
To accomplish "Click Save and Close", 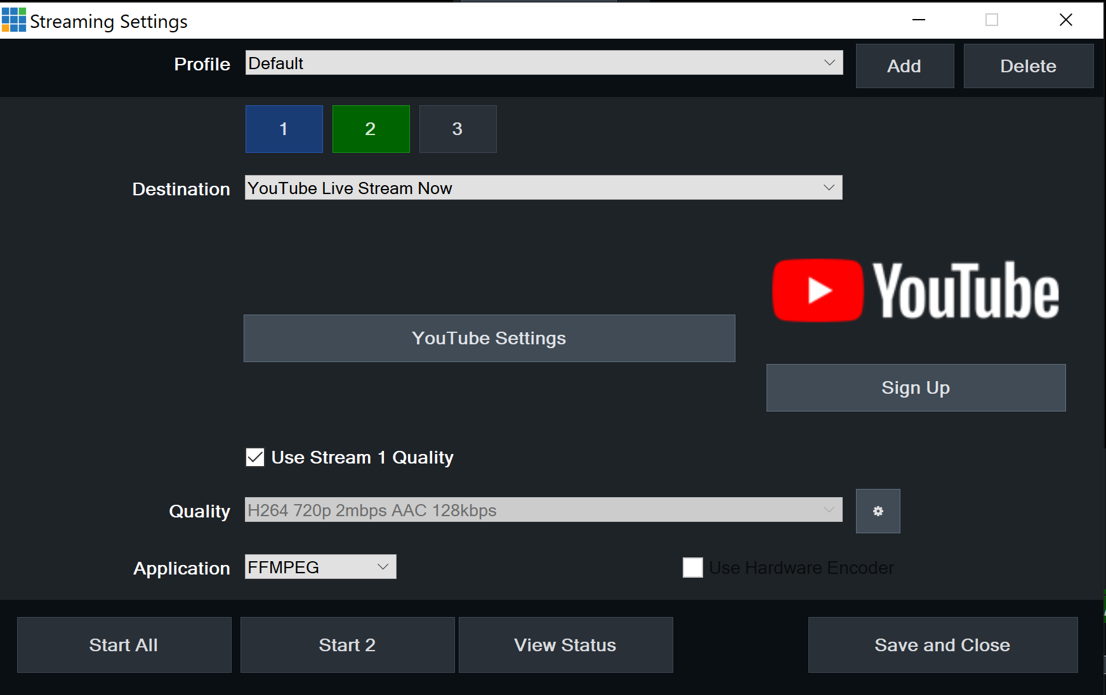I will point(942,645).
